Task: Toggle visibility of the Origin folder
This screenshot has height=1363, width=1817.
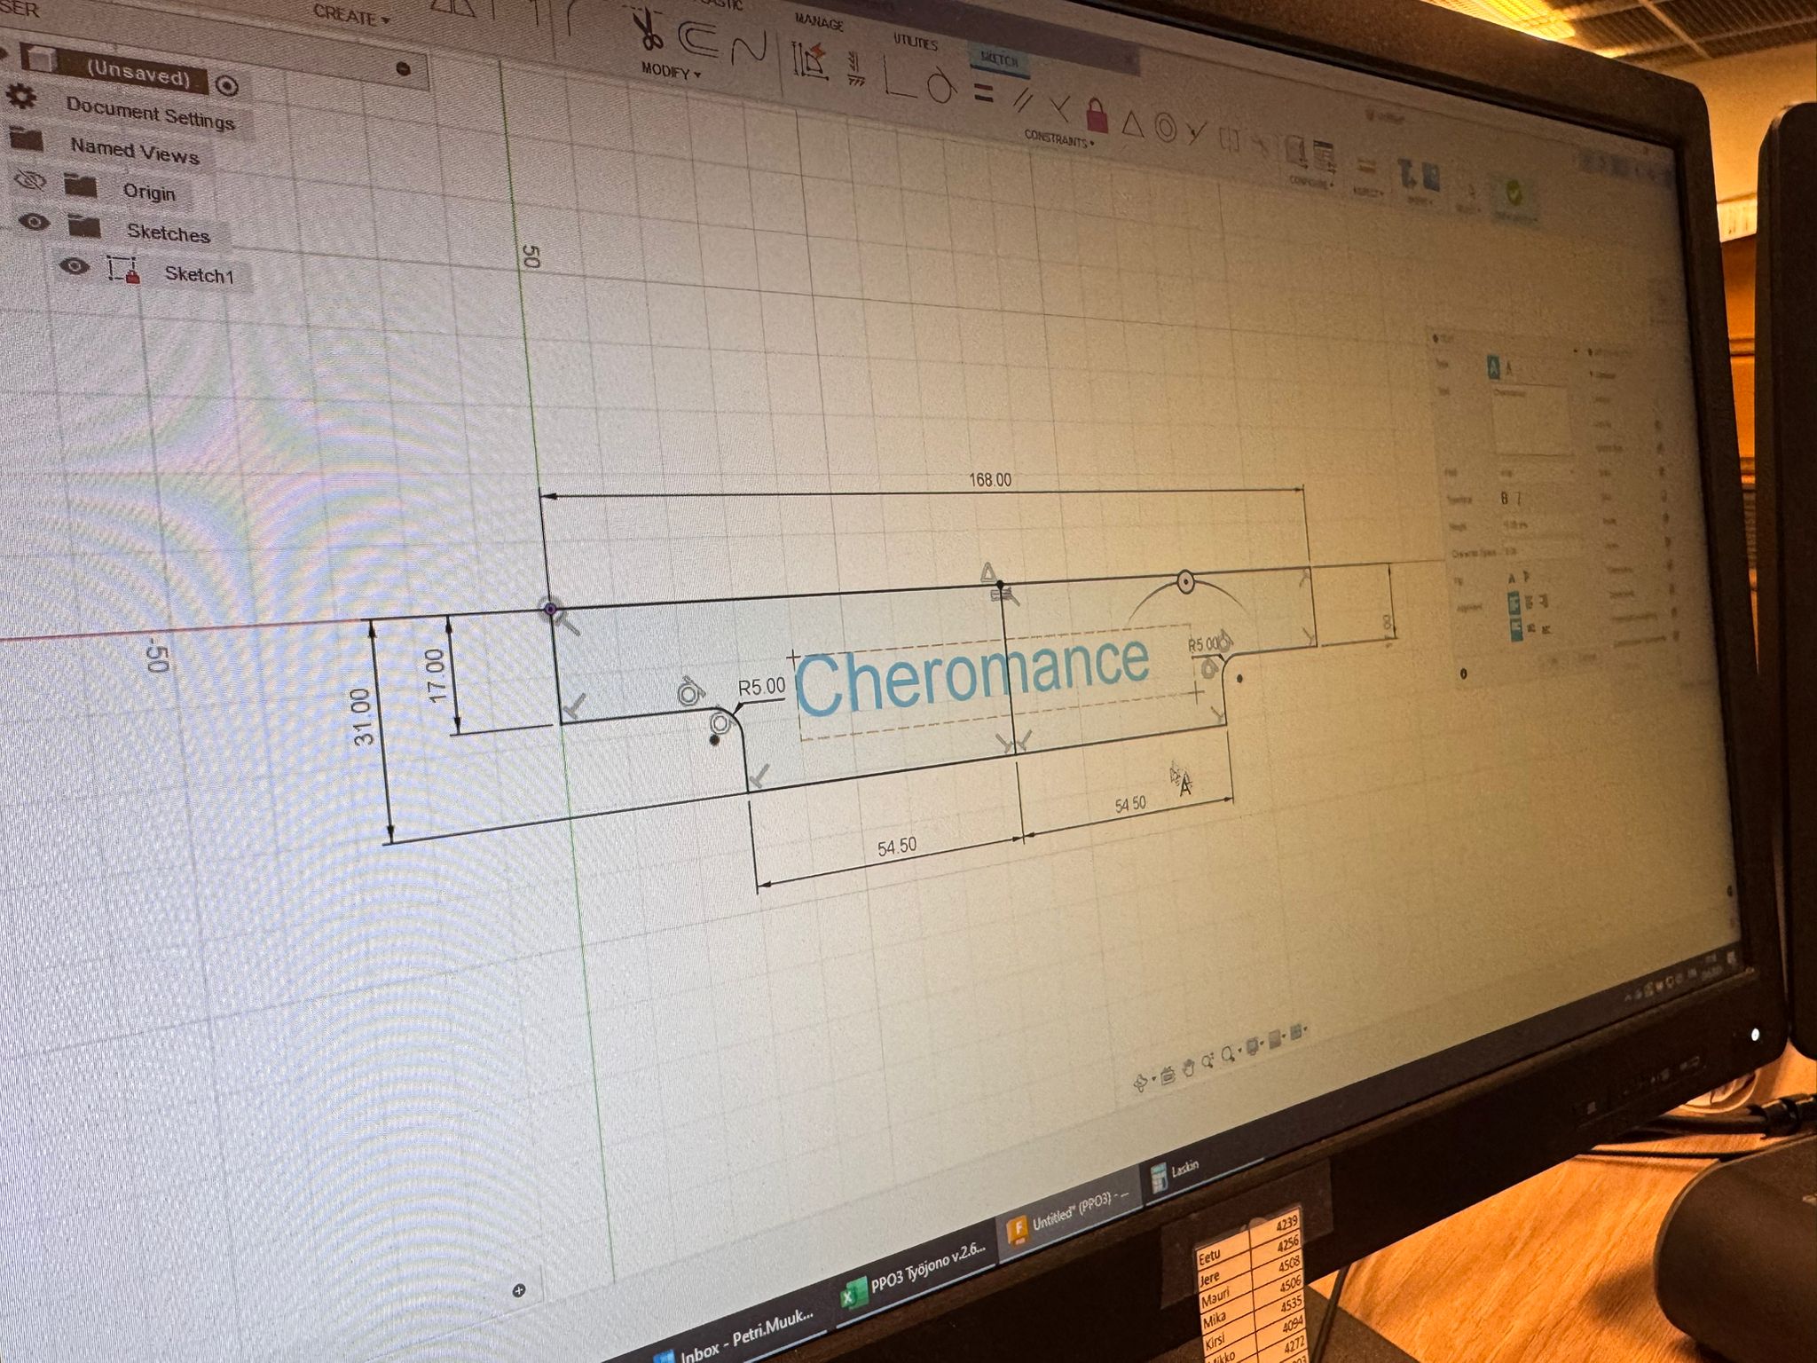Action: click(30, 182)
